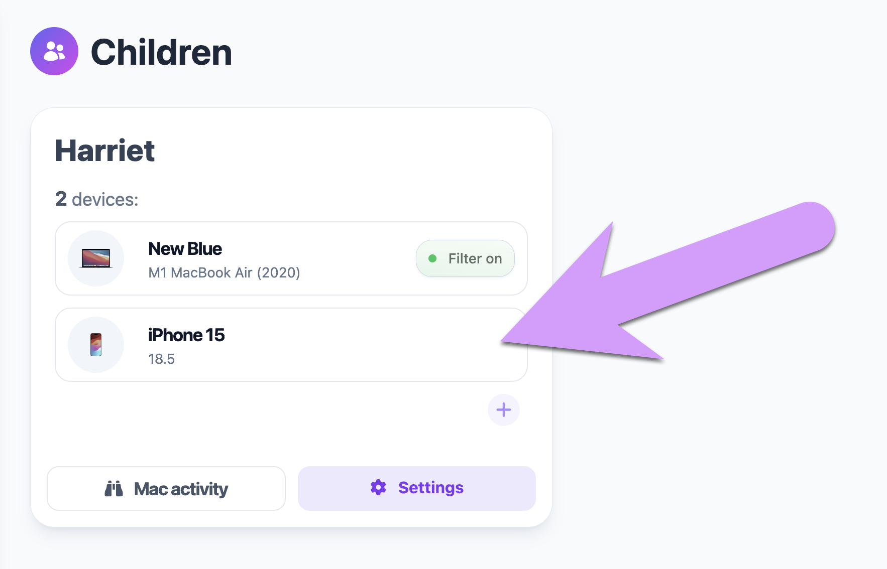Select the iPhone 15 device name
The height and width of the screenshot is (569, 887).
click(x=186, y=335)
